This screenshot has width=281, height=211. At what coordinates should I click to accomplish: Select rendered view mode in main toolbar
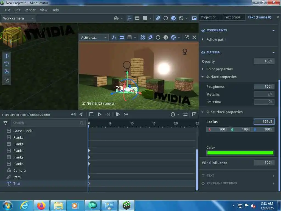[181, 18]
